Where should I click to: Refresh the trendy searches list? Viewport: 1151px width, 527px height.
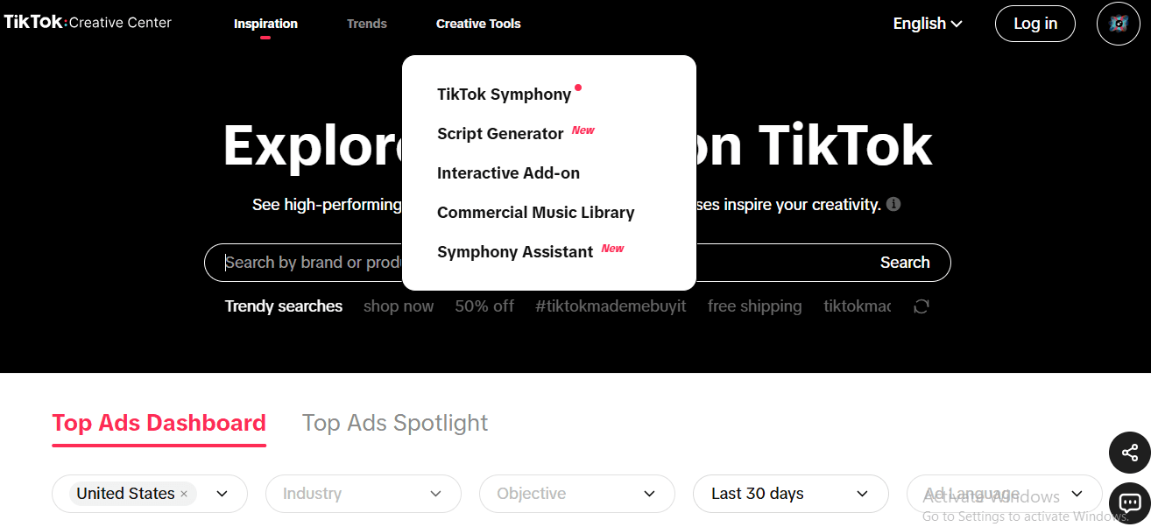pyautogui.click(x=921, y=306)
